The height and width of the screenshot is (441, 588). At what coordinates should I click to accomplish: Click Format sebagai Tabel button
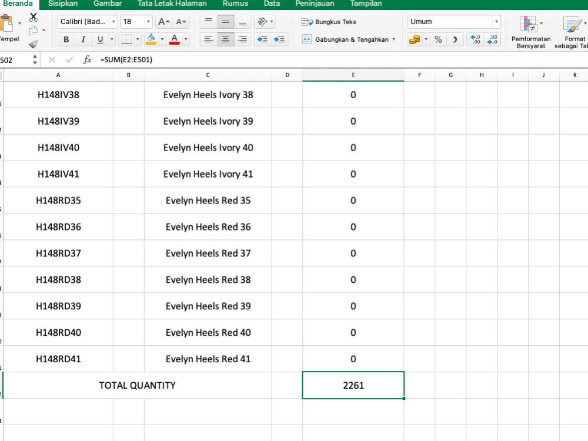[572, 32]
